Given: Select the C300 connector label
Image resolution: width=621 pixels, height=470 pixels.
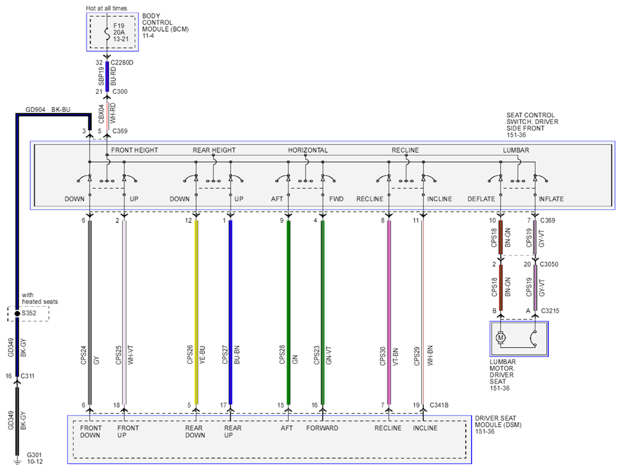Looking at the screenshot, I should click(120, 91).
